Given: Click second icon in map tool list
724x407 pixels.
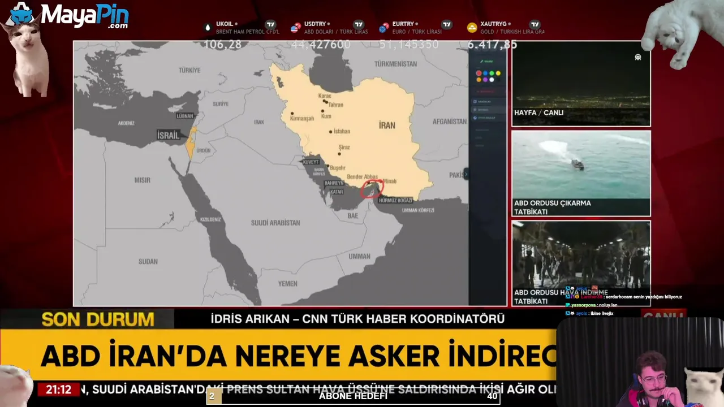Looking at the screenshot, I should (x=475, y=110).
